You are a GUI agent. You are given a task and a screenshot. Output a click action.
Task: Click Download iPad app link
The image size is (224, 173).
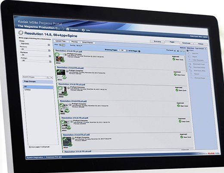(x=54, y=157)
